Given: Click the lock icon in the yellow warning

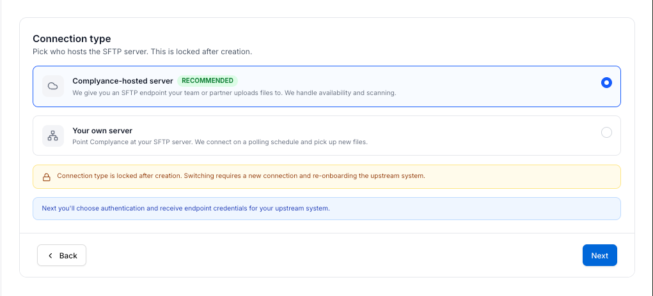Looking at the screenshot, I should coord(47,177).
